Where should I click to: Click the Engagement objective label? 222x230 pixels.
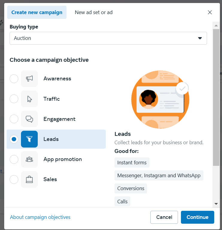tap(59, 119)
